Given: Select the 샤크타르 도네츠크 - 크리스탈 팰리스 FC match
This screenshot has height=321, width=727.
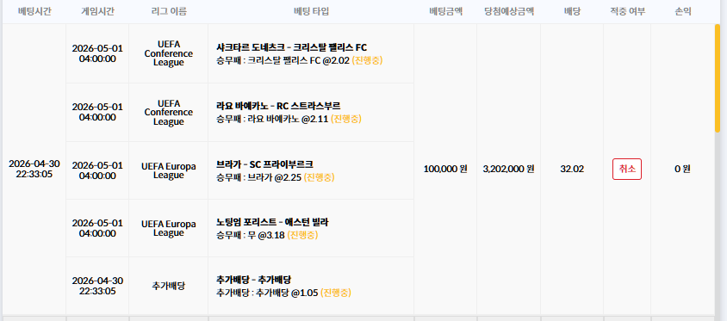Looking at the screenshot, I should click(292, 47).
